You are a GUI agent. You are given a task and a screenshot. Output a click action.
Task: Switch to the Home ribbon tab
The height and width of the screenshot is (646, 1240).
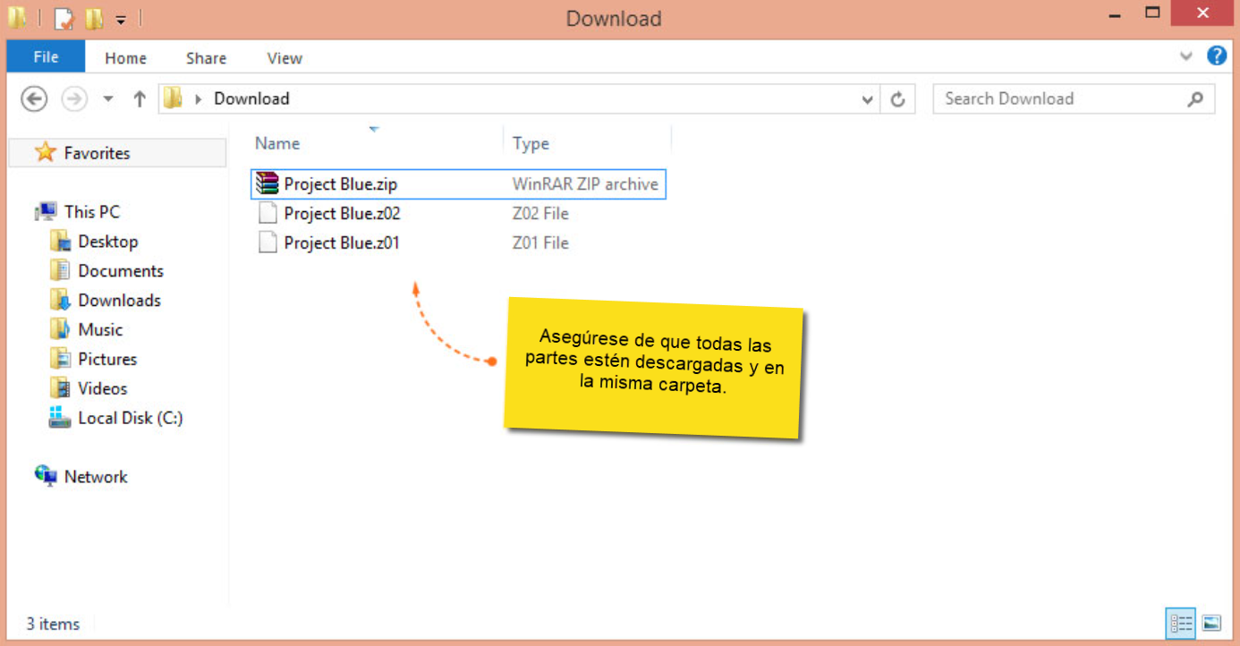click(125, 58)
